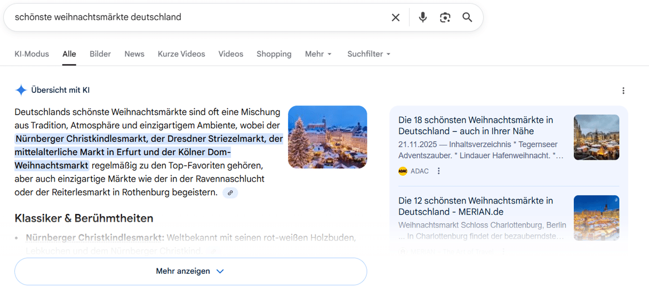Open the three-dot options beside ADAC
The height and width of the screenshot is (292, 649).
point(439,171)
